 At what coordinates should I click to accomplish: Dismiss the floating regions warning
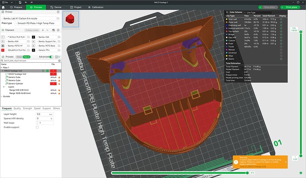(286, 162)
